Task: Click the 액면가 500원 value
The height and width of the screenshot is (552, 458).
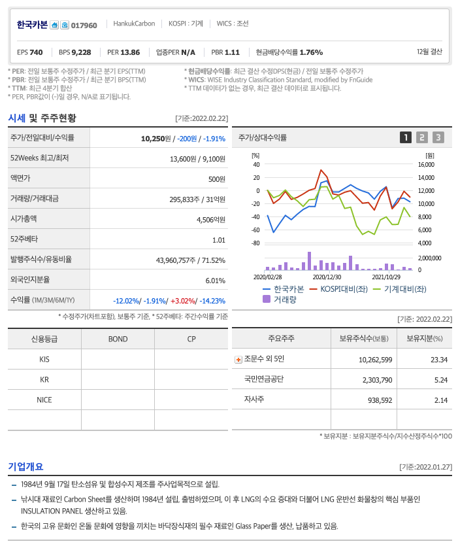Action: pos(217,179)
